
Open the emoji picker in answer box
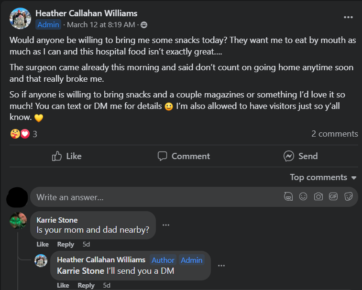303,196
